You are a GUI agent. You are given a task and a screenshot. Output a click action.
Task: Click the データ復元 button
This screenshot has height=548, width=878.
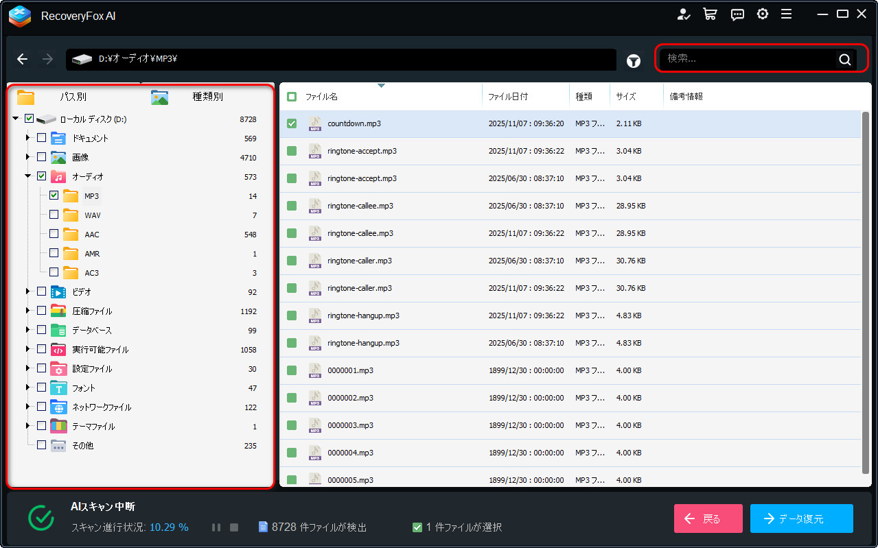click(801, 519)
